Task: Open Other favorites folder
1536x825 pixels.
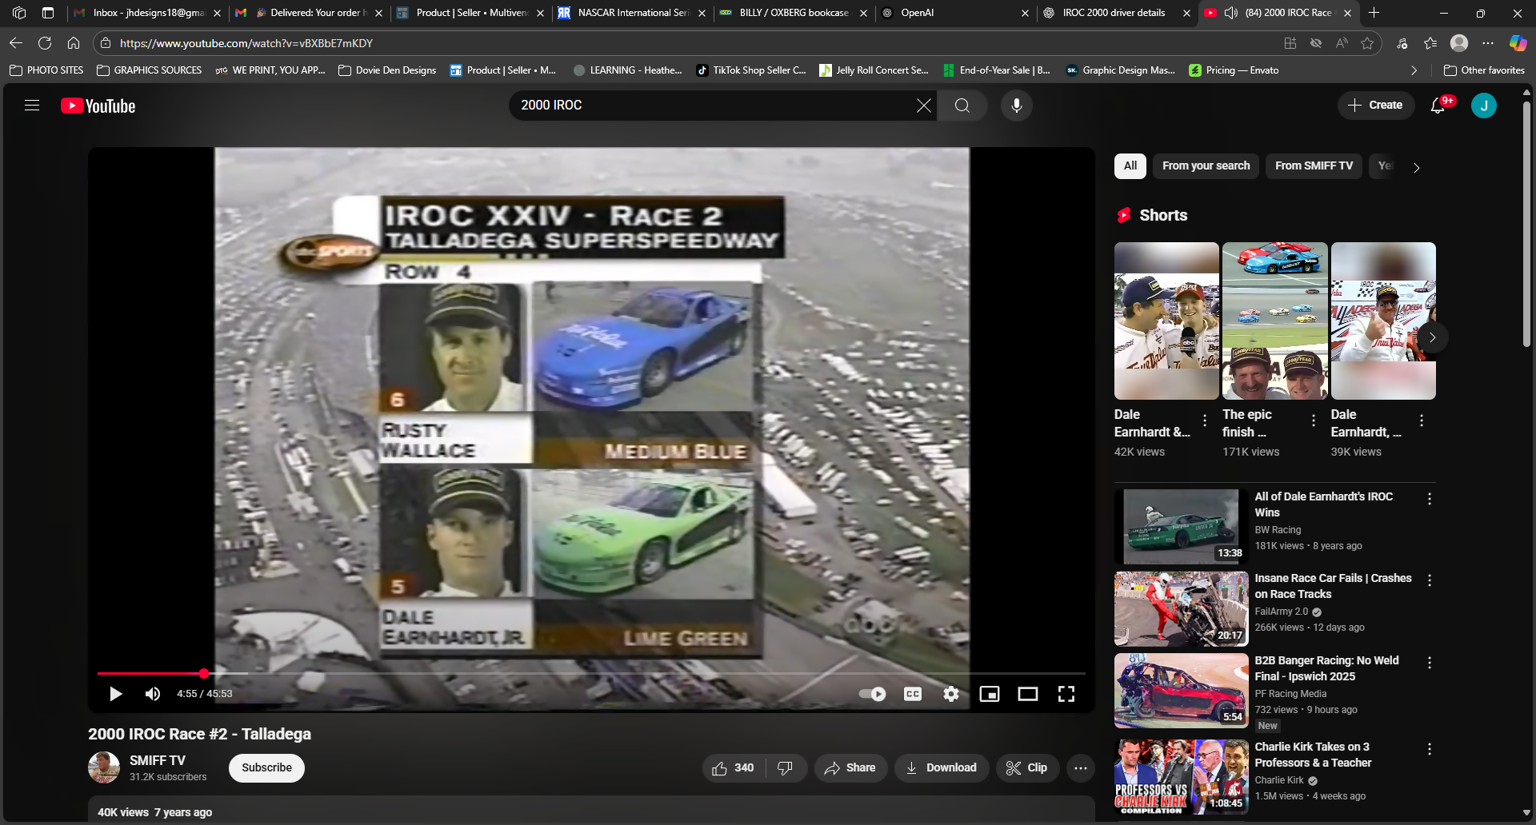Action: (1484, 70)
